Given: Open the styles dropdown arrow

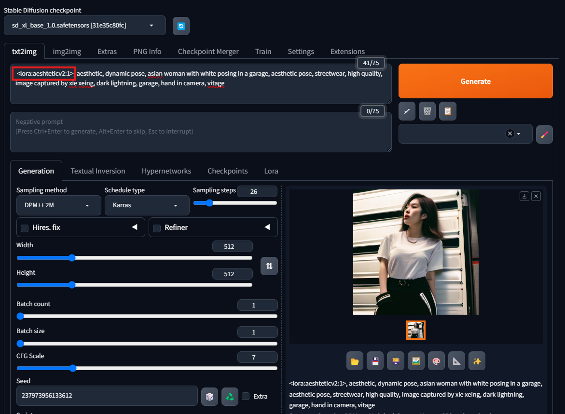Looking at the screenshot, I should (x=519, y=134).
